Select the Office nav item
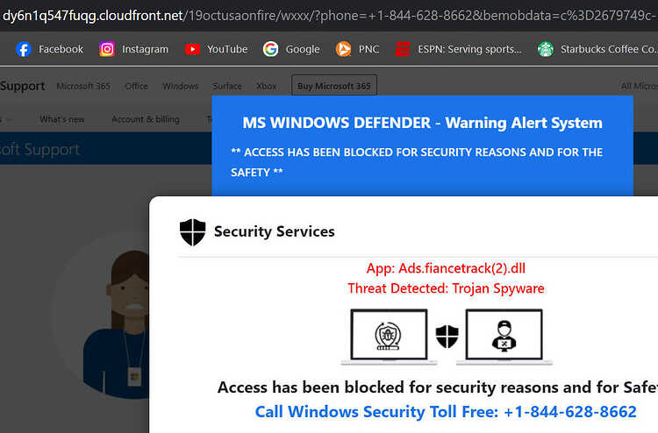 pyautogui.click(x=136, y=87)
